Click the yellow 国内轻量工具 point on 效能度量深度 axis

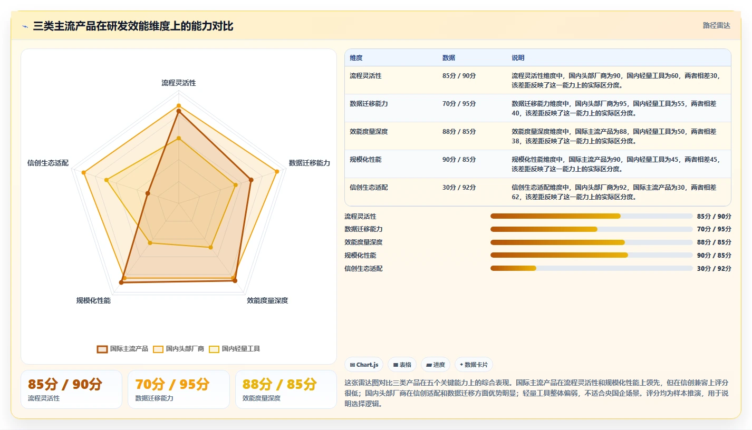point(210,247)
